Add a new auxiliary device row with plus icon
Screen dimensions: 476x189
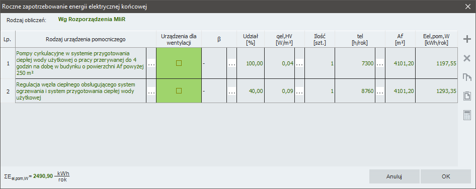coord(467,39)
